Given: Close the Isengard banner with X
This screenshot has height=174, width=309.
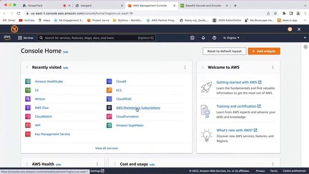Looking at the screenshot, I should [299, 29].
